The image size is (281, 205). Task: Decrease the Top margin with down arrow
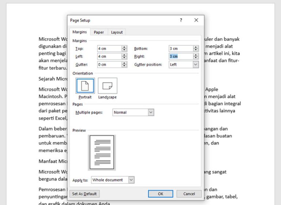coord(124,50)
